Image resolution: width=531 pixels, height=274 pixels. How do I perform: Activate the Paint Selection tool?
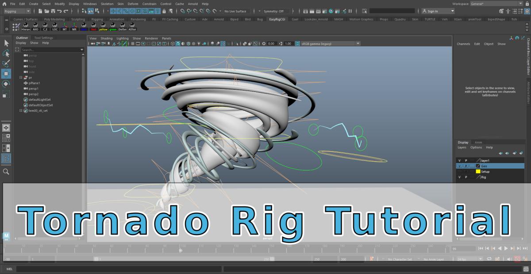pos(6,64)
